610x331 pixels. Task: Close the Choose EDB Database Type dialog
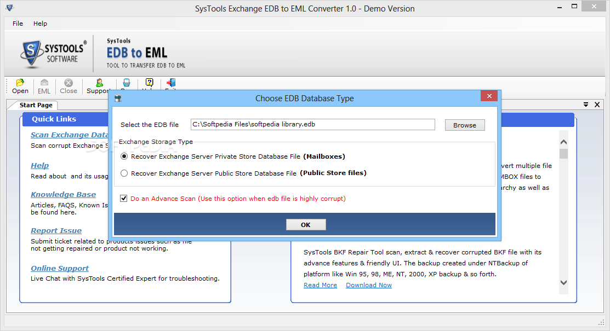(x=489, y=96)
